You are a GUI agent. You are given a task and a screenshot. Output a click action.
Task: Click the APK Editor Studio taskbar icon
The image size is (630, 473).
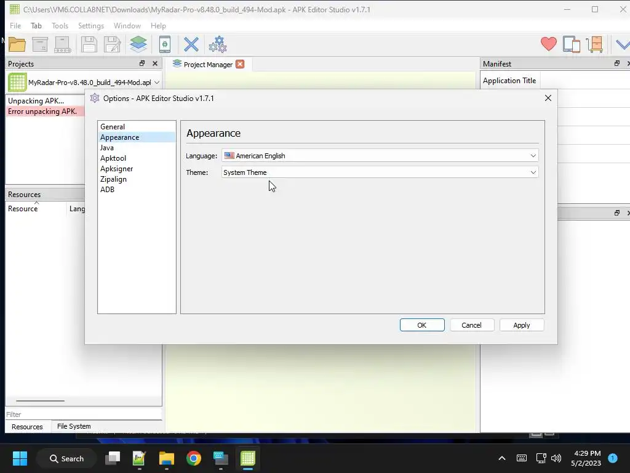[248, 458]
